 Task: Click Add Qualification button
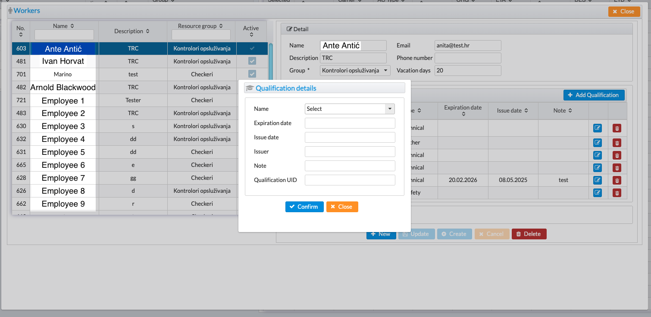pyautogui.click(x=593, y=95)
